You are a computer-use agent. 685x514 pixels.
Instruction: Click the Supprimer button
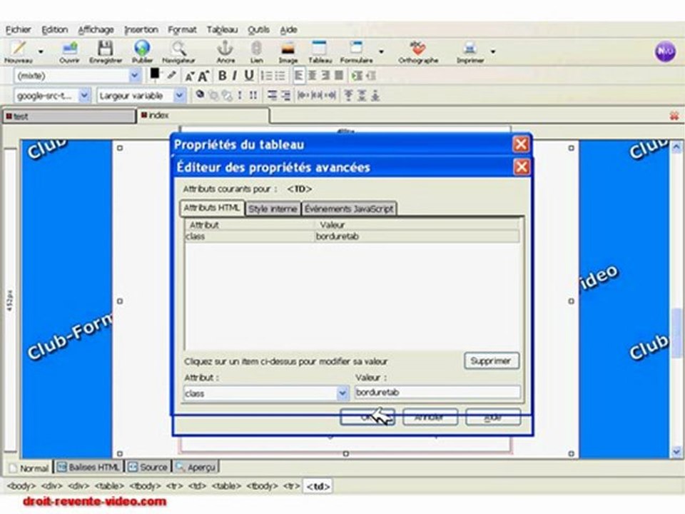click(491, 361)
